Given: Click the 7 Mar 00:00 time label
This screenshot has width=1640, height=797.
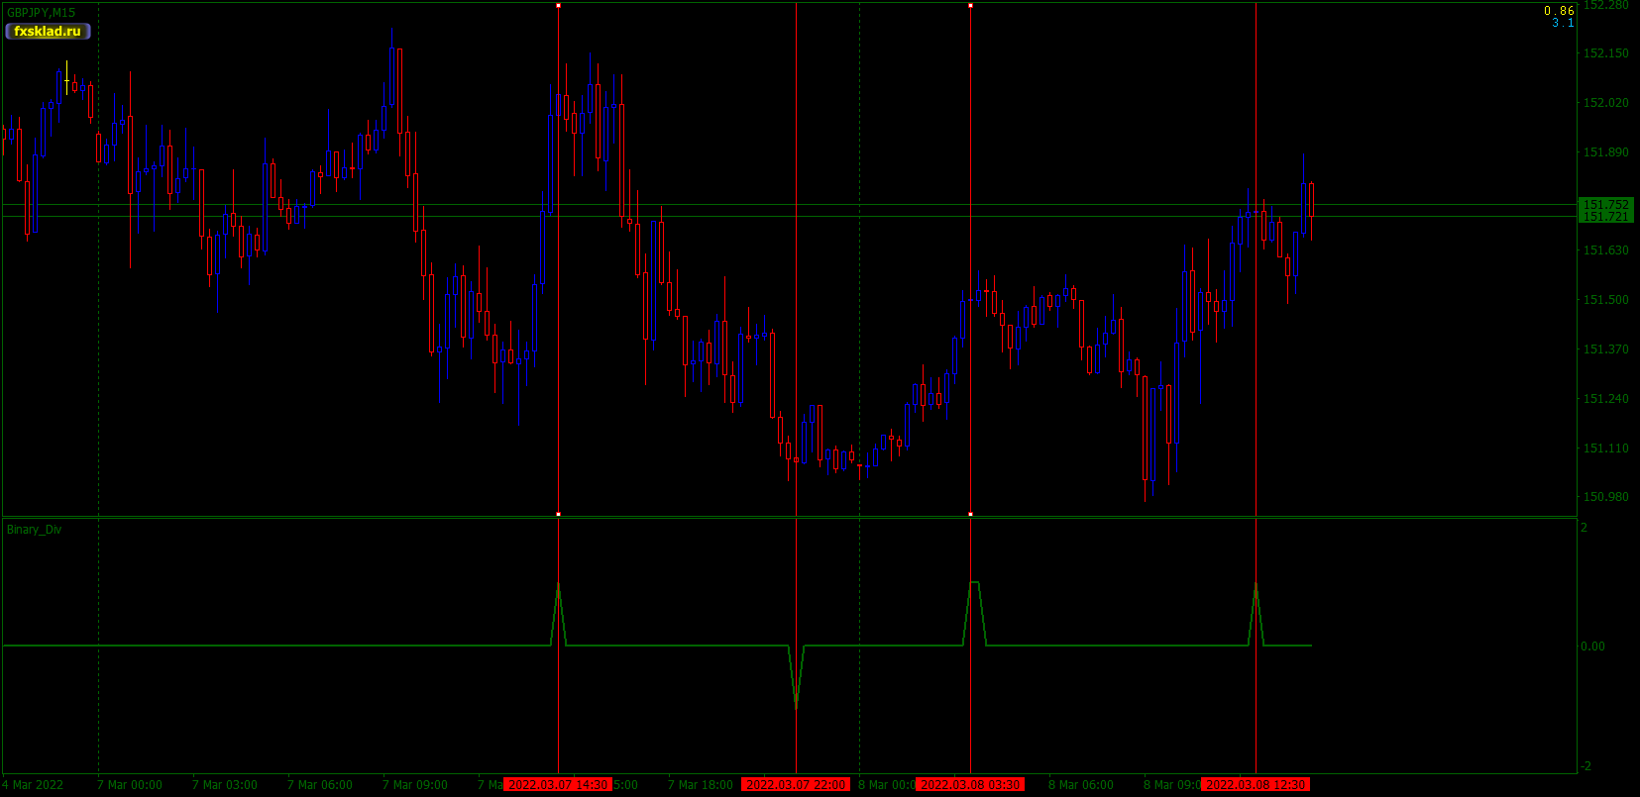Looking at the screenshot, I should 130,785.
